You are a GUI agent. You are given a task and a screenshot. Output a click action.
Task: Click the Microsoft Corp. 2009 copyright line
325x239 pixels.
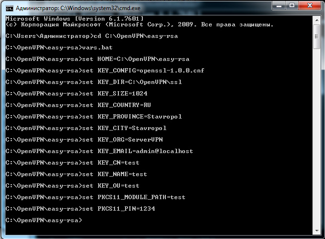point(139,24)
